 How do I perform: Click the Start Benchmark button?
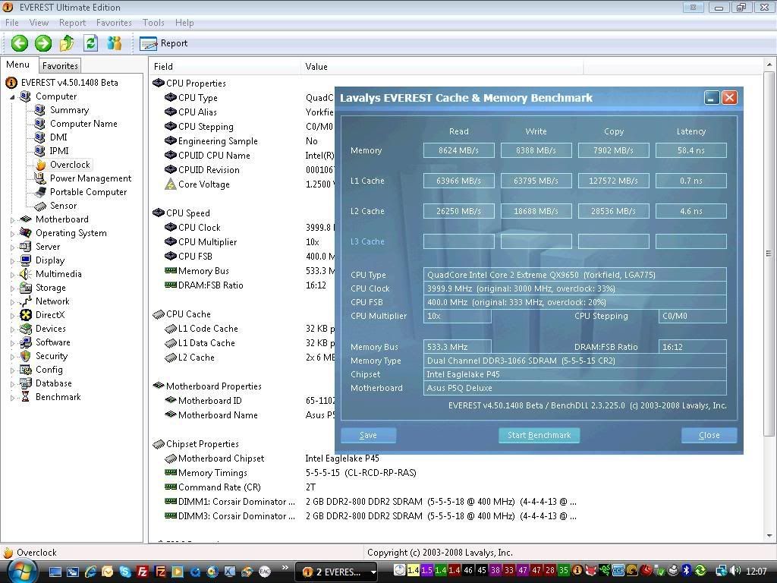tap(539, 435)
